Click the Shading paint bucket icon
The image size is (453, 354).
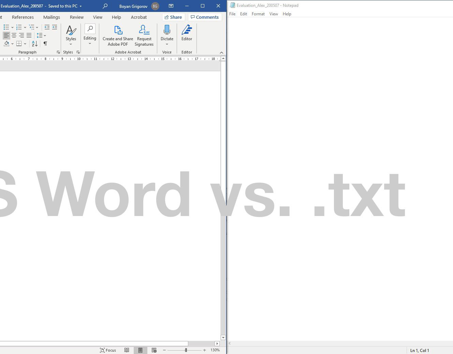pos(6,44)
